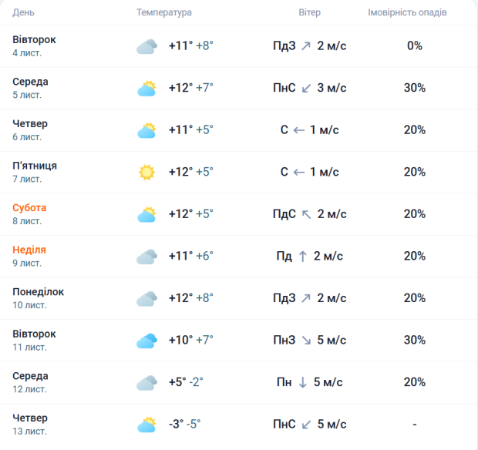Click the wind direction arrow for Неділя
The width and height of the screenshot is (478, 450).
click(303, 257)
